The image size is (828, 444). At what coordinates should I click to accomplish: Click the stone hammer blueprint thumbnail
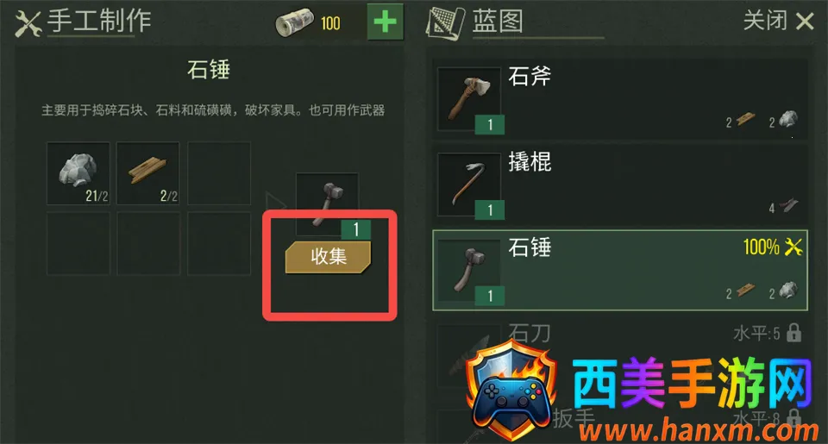click(x=469, y=271)
